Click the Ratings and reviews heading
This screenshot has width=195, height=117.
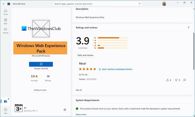point(87,28)
